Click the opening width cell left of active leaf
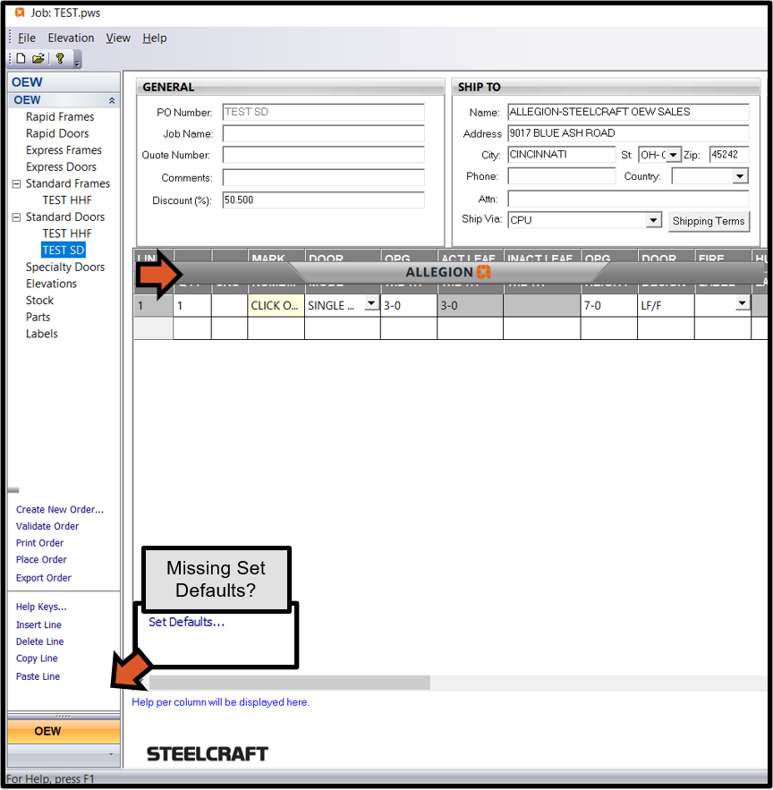This screenshot has width=773, height=790. tap(409, 305)
